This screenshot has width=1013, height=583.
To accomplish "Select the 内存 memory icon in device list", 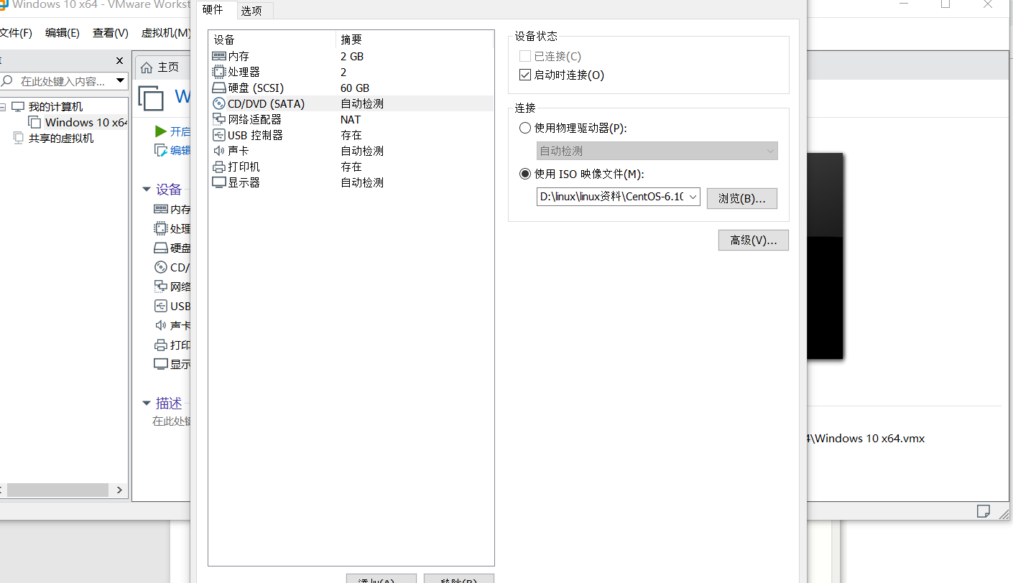I will (x=219, y=56).
